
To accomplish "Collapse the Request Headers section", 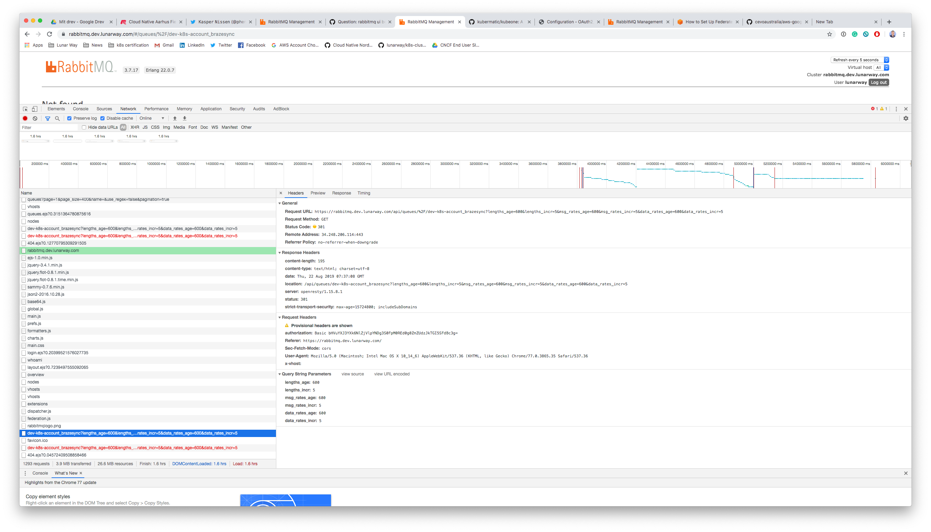I will click(280, 318).
